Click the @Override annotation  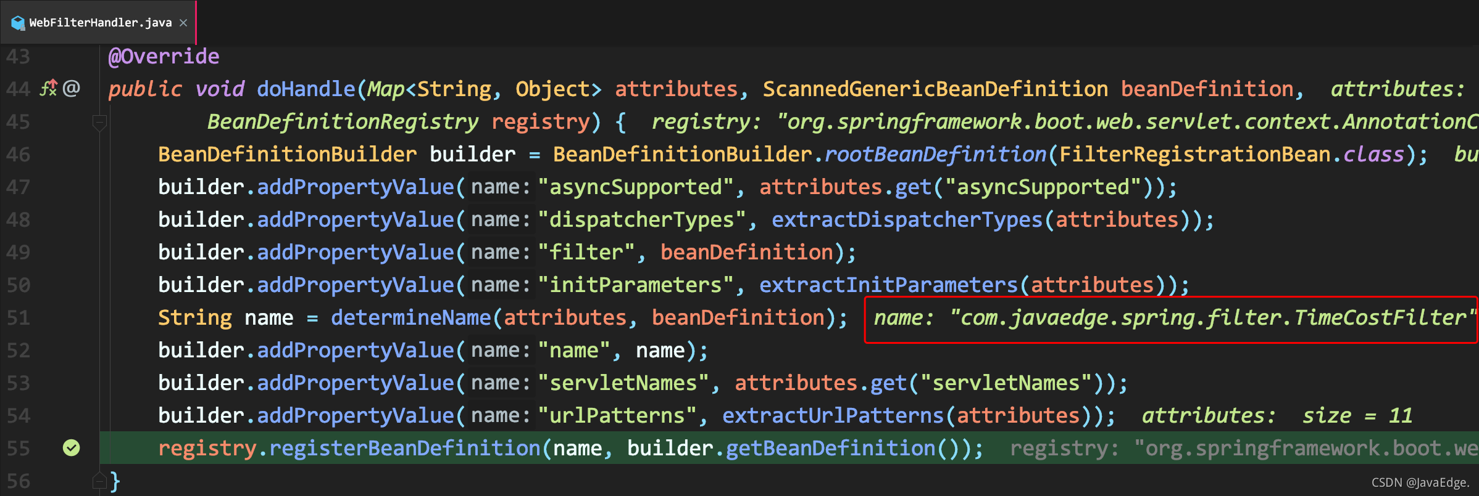pyautogui.click(x=164, y=57)
